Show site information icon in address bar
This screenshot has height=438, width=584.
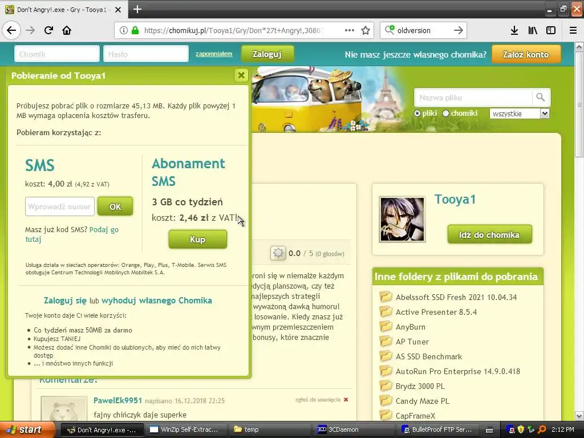pyautogui.click(x=123, y=30)
